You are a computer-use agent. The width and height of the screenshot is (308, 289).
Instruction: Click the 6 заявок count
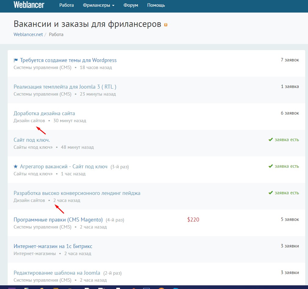290,113
